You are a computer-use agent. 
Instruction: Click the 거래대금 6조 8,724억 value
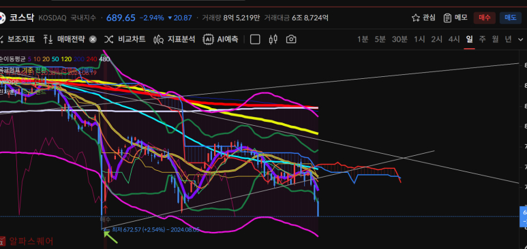pyautogui.click(x=296, y=18)
